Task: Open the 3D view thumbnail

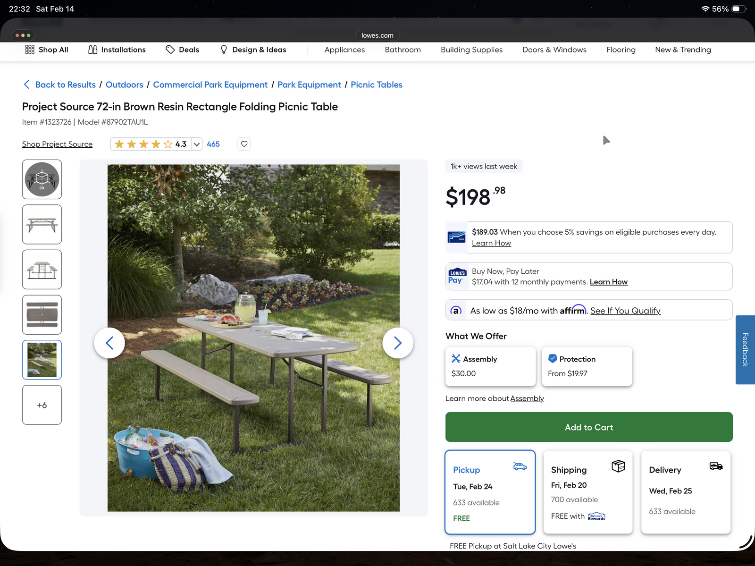Action: click(42, 179)
